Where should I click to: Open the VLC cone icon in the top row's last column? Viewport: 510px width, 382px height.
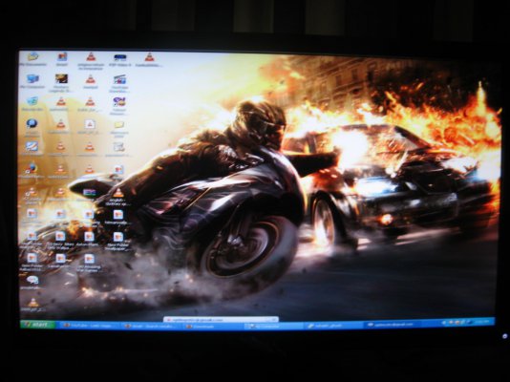point(149,59)
